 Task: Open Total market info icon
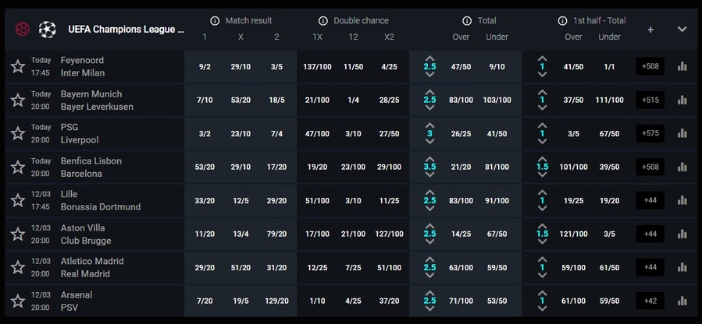[467, 20]
